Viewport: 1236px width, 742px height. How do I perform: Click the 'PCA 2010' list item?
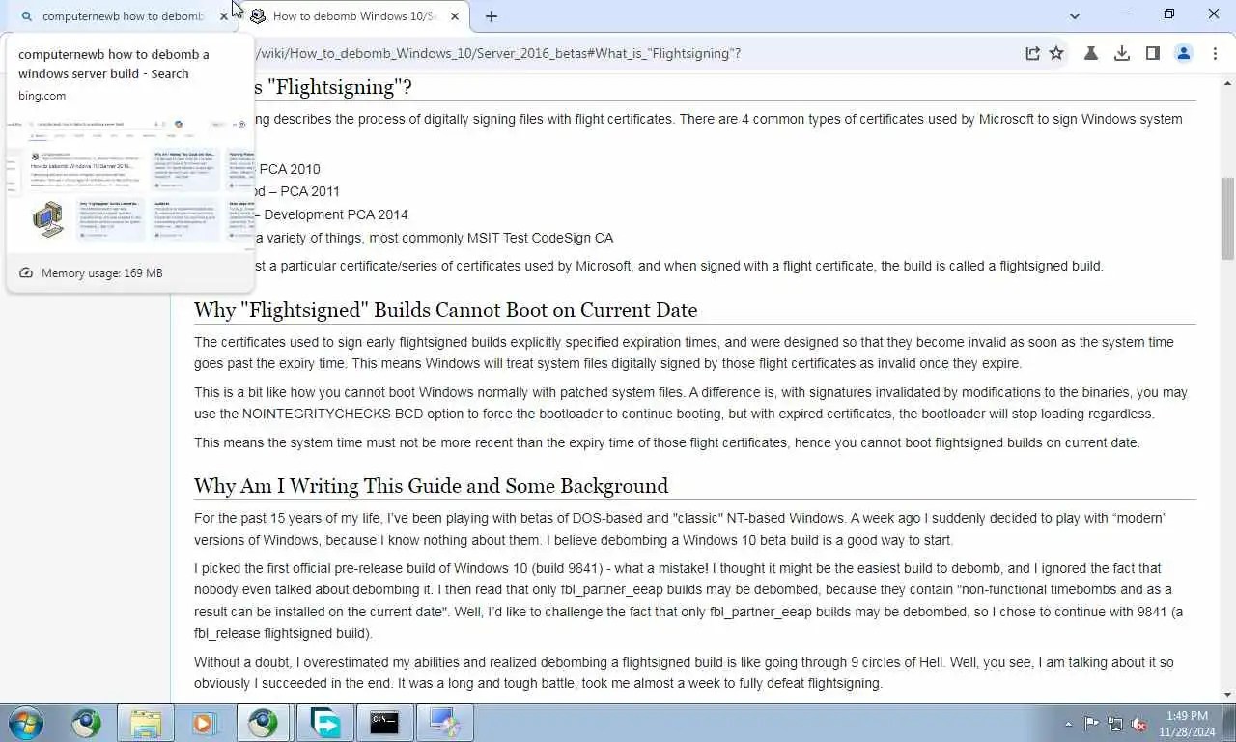[289, 169]
